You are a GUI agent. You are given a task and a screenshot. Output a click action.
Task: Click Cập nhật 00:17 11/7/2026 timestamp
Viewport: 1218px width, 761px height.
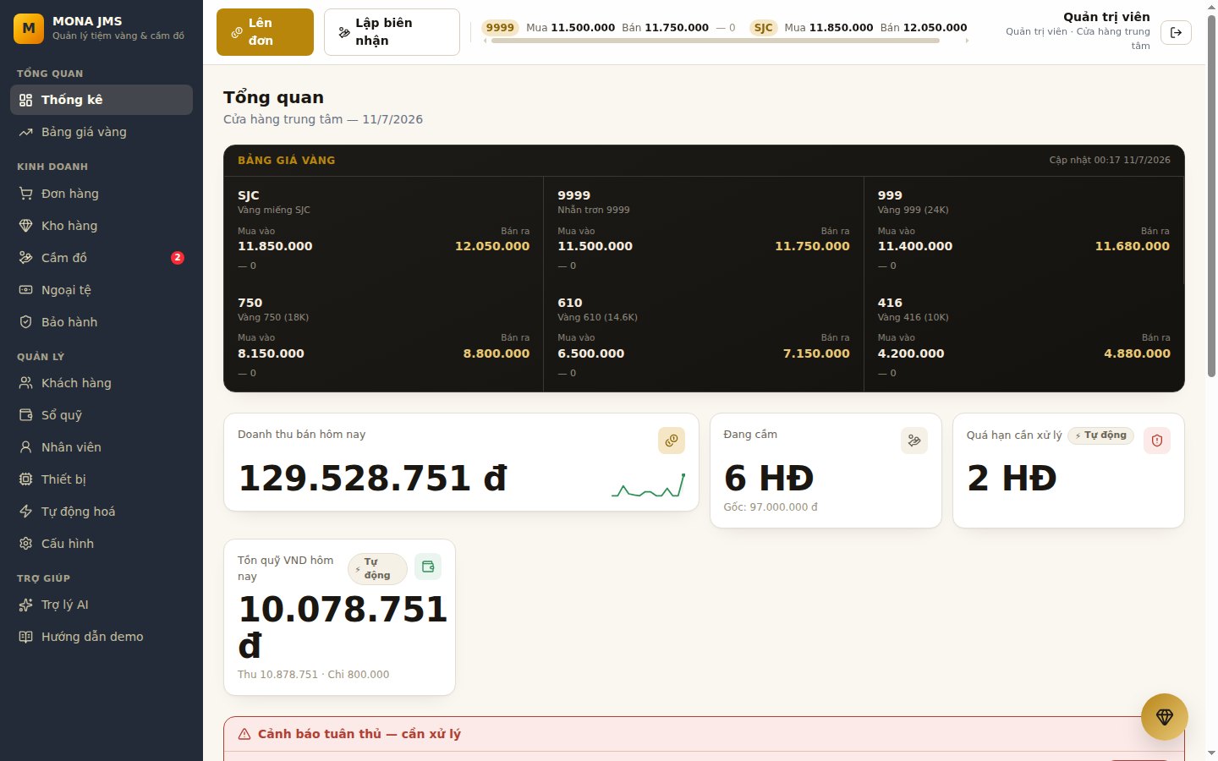[1110, 160]
